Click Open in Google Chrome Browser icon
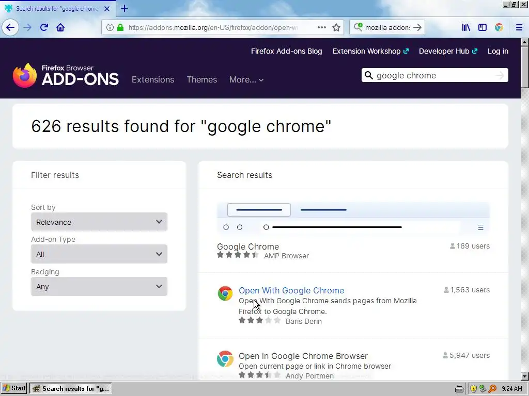Image resolution: width=529 pixels, height=396 pixels. coord(225,359)
